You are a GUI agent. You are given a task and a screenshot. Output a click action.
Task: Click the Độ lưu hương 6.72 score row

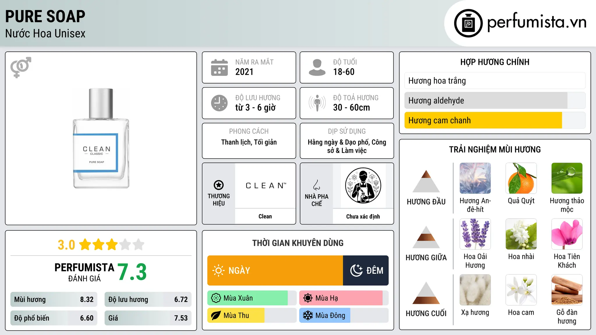pyautogui.click(x=148, y=300)
